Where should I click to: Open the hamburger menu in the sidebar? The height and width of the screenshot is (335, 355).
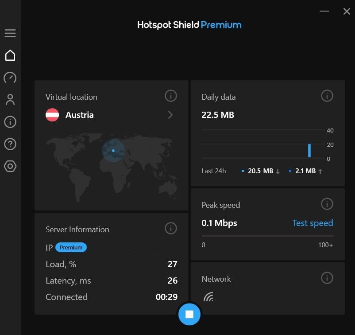[x=10, y=33]
